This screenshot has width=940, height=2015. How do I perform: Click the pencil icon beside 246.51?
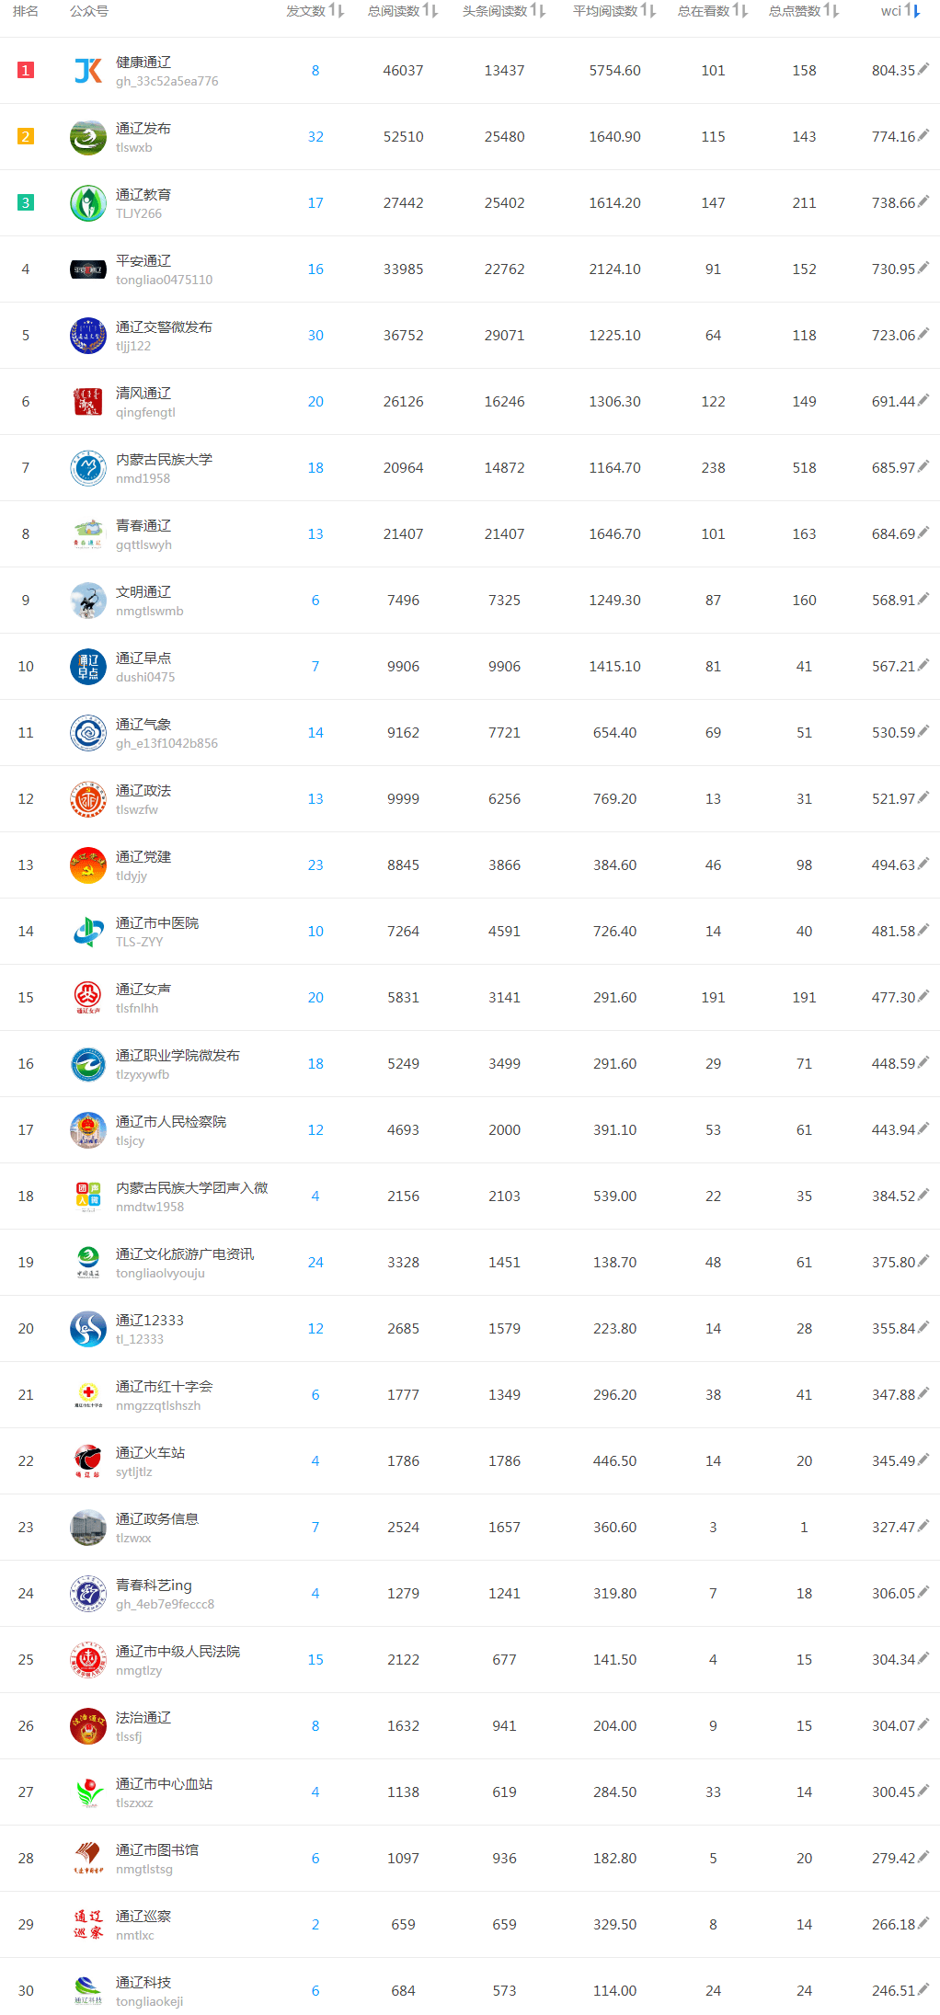click(x=923, y=1989)
